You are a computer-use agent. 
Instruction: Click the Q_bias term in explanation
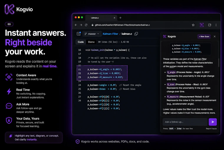(x=171, y=84)
